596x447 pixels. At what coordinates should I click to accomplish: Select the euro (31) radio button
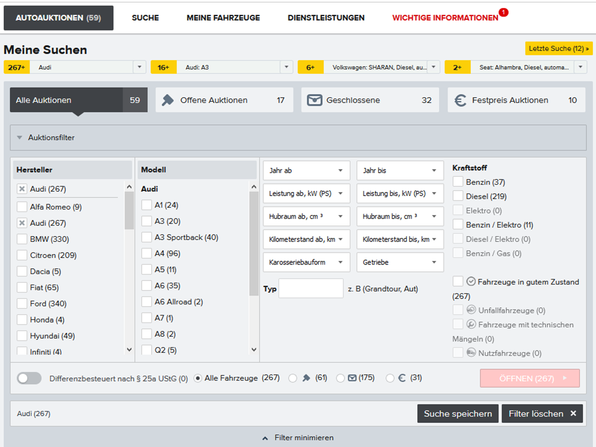(390, 378)
